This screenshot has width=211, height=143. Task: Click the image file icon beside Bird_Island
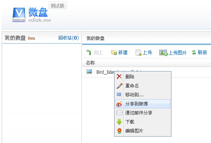[x=89, y=71]
